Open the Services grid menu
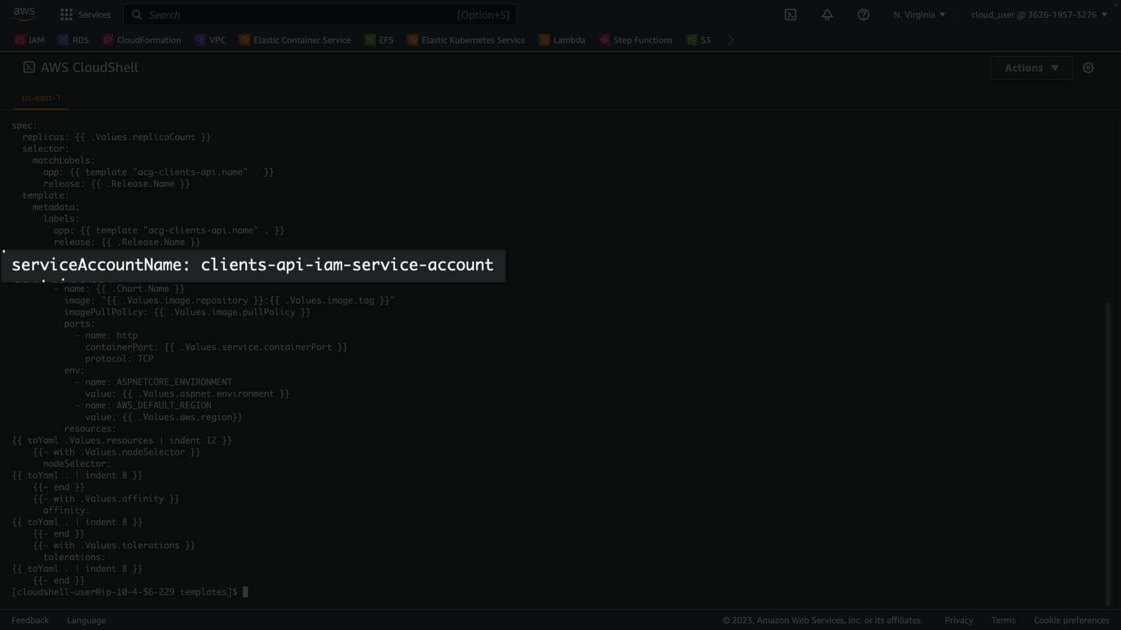Screen dimensions: 1121x630 pyautogui.click(x=85, y=15)
